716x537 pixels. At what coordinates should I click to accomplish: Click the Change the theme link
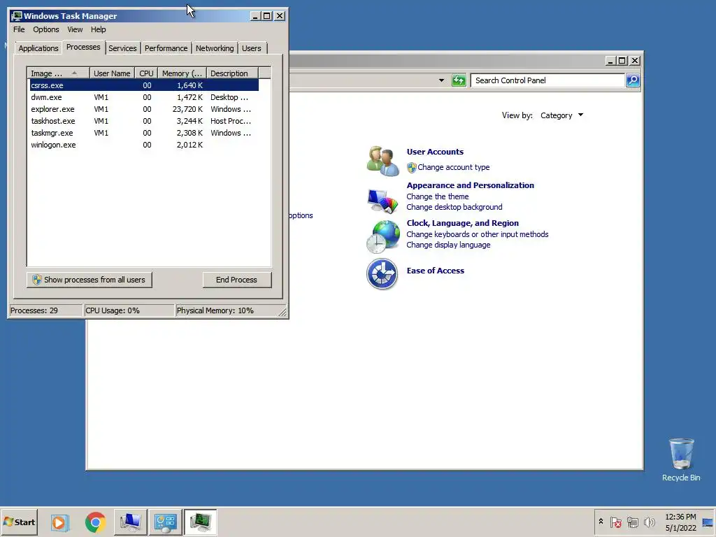438,196
